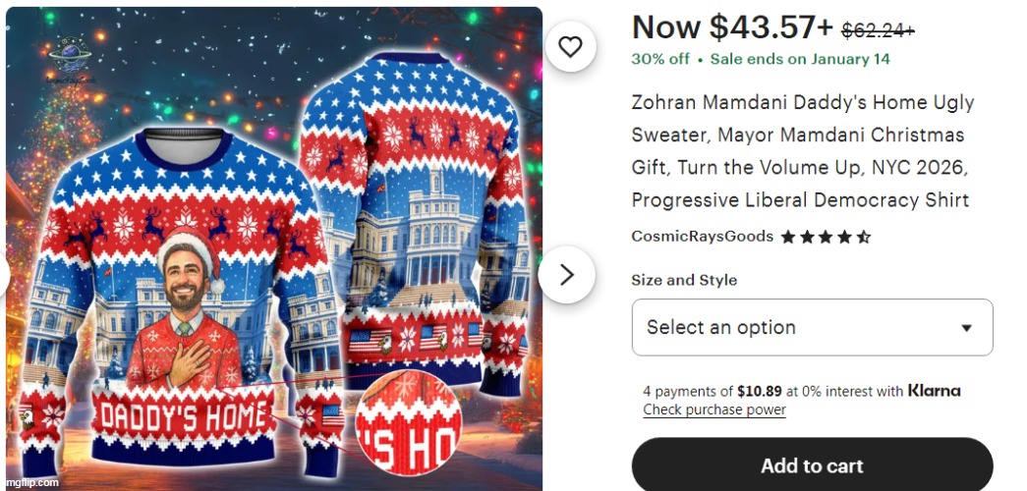Click the star rating icons
Viewport: 1027px width, 491px height.
pos(826,237)
